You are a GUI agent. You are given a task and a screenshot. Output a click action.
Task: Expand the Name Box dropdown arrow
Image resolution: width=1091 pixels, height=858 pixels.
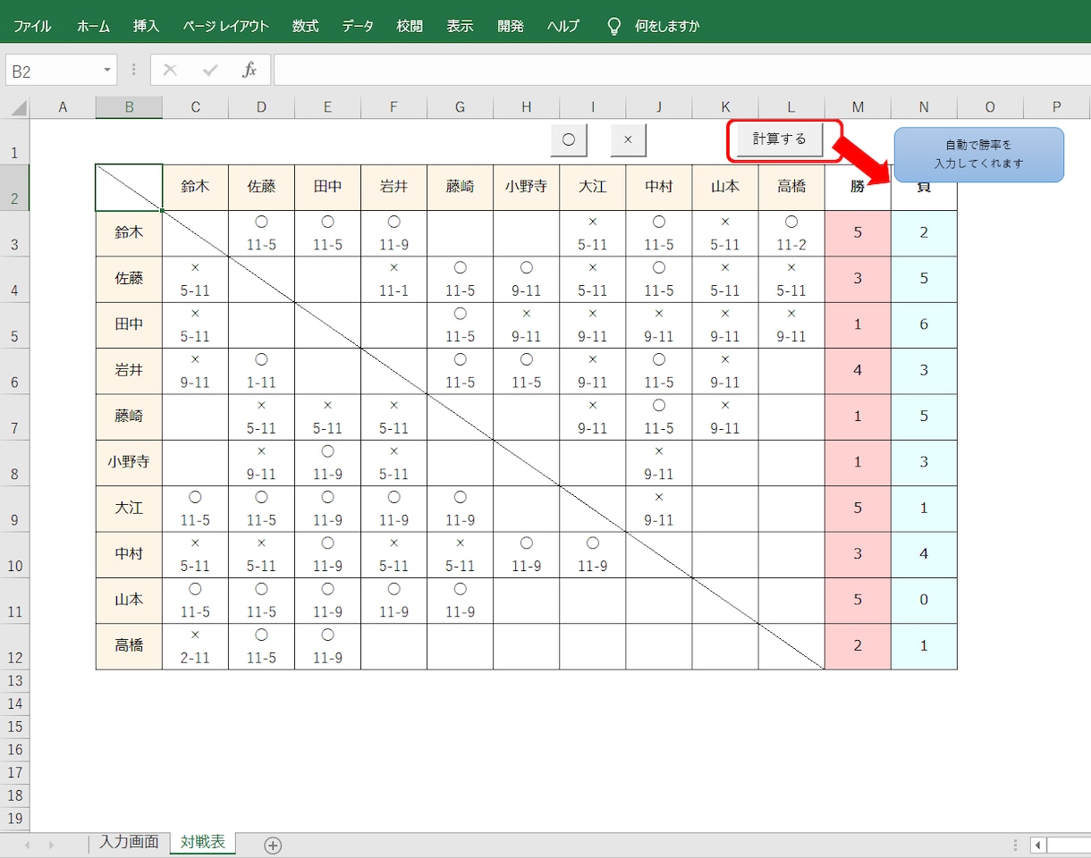point(107,70)
